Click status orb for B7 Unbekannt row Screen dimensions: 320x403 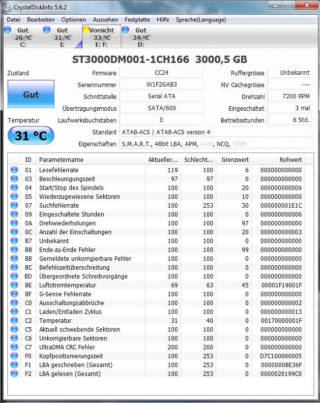(x=14, y=241)
